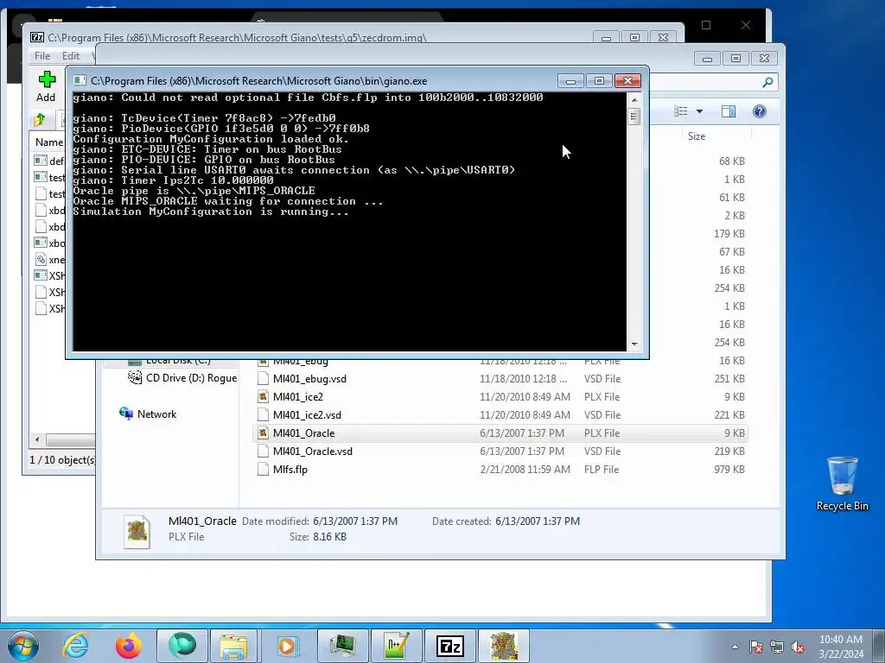Open Explorer help question mark icon
Screen dimensions: 885x663
(x=759, y=111)
